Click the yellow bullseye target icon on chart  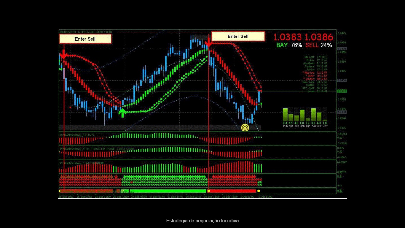pyautogui.click(x=245, y=128)
